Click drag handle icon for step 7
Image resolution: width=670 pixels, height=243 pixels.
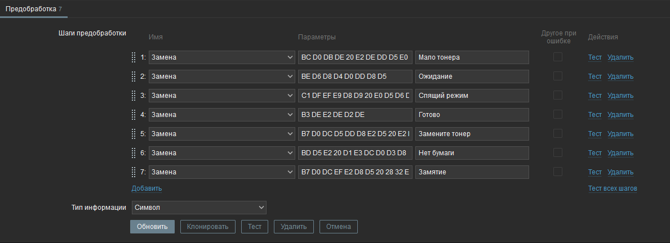134,172
